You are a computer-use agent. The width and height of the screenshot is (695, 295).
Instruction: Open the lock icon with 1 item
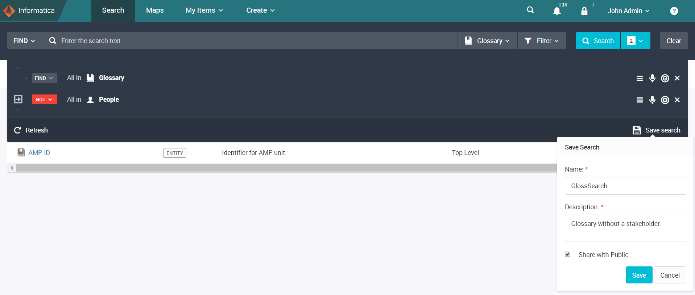point(584,11)
